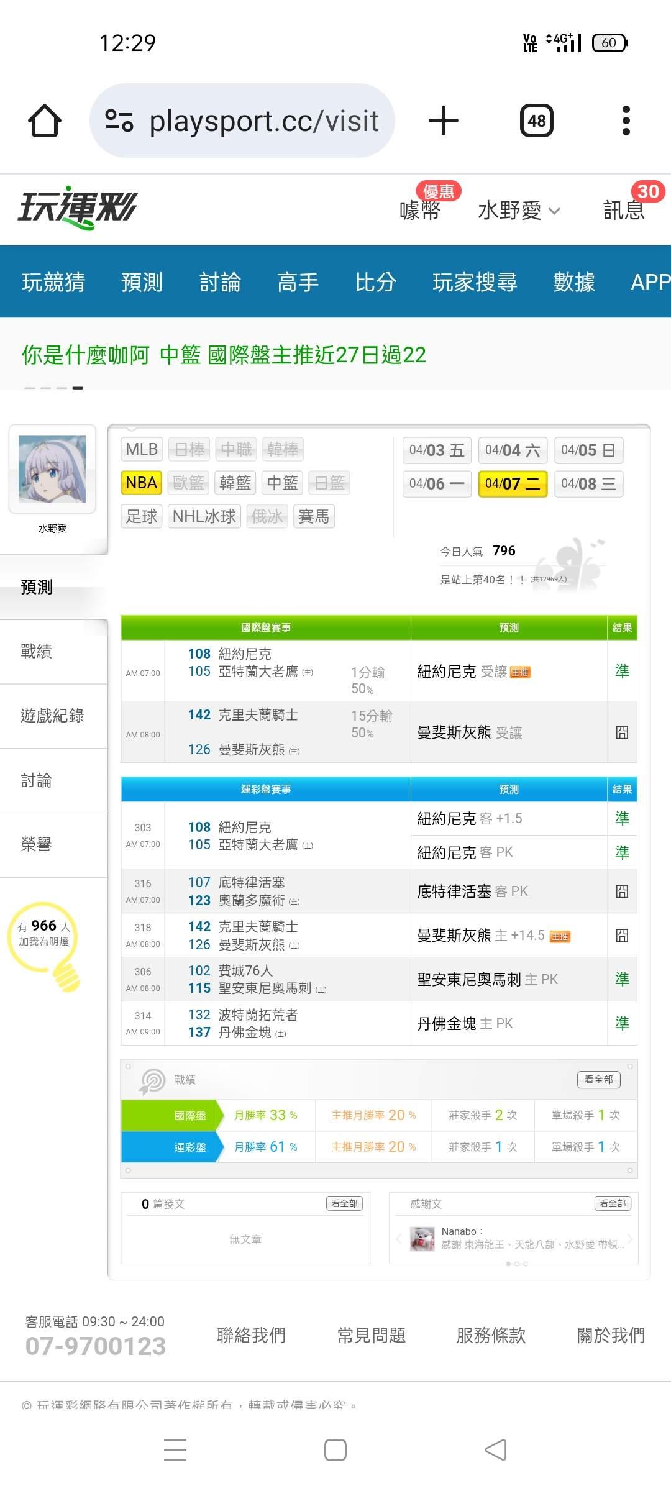Open 榮譽 tab in left sidebar
This screenshot has width=671, height=1491.
point(53,845)
